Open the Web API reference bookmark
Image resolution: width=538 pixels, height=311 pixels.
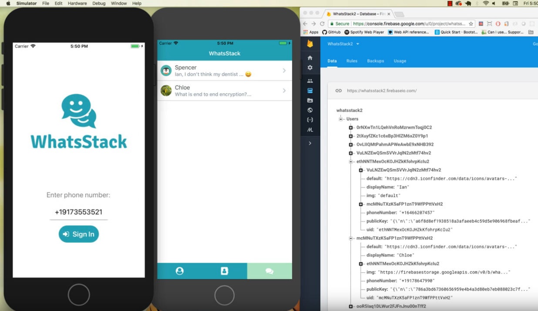coord(409,32)
